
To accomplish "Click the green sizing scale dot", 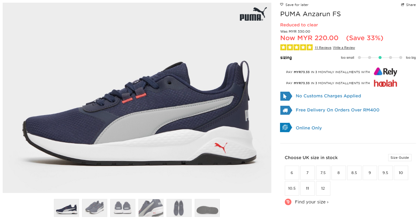I will (x=380, y=58).
